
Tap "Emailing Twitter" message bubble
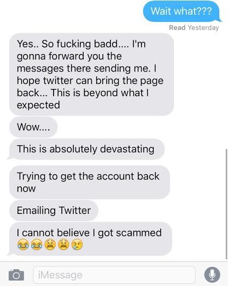54,211
